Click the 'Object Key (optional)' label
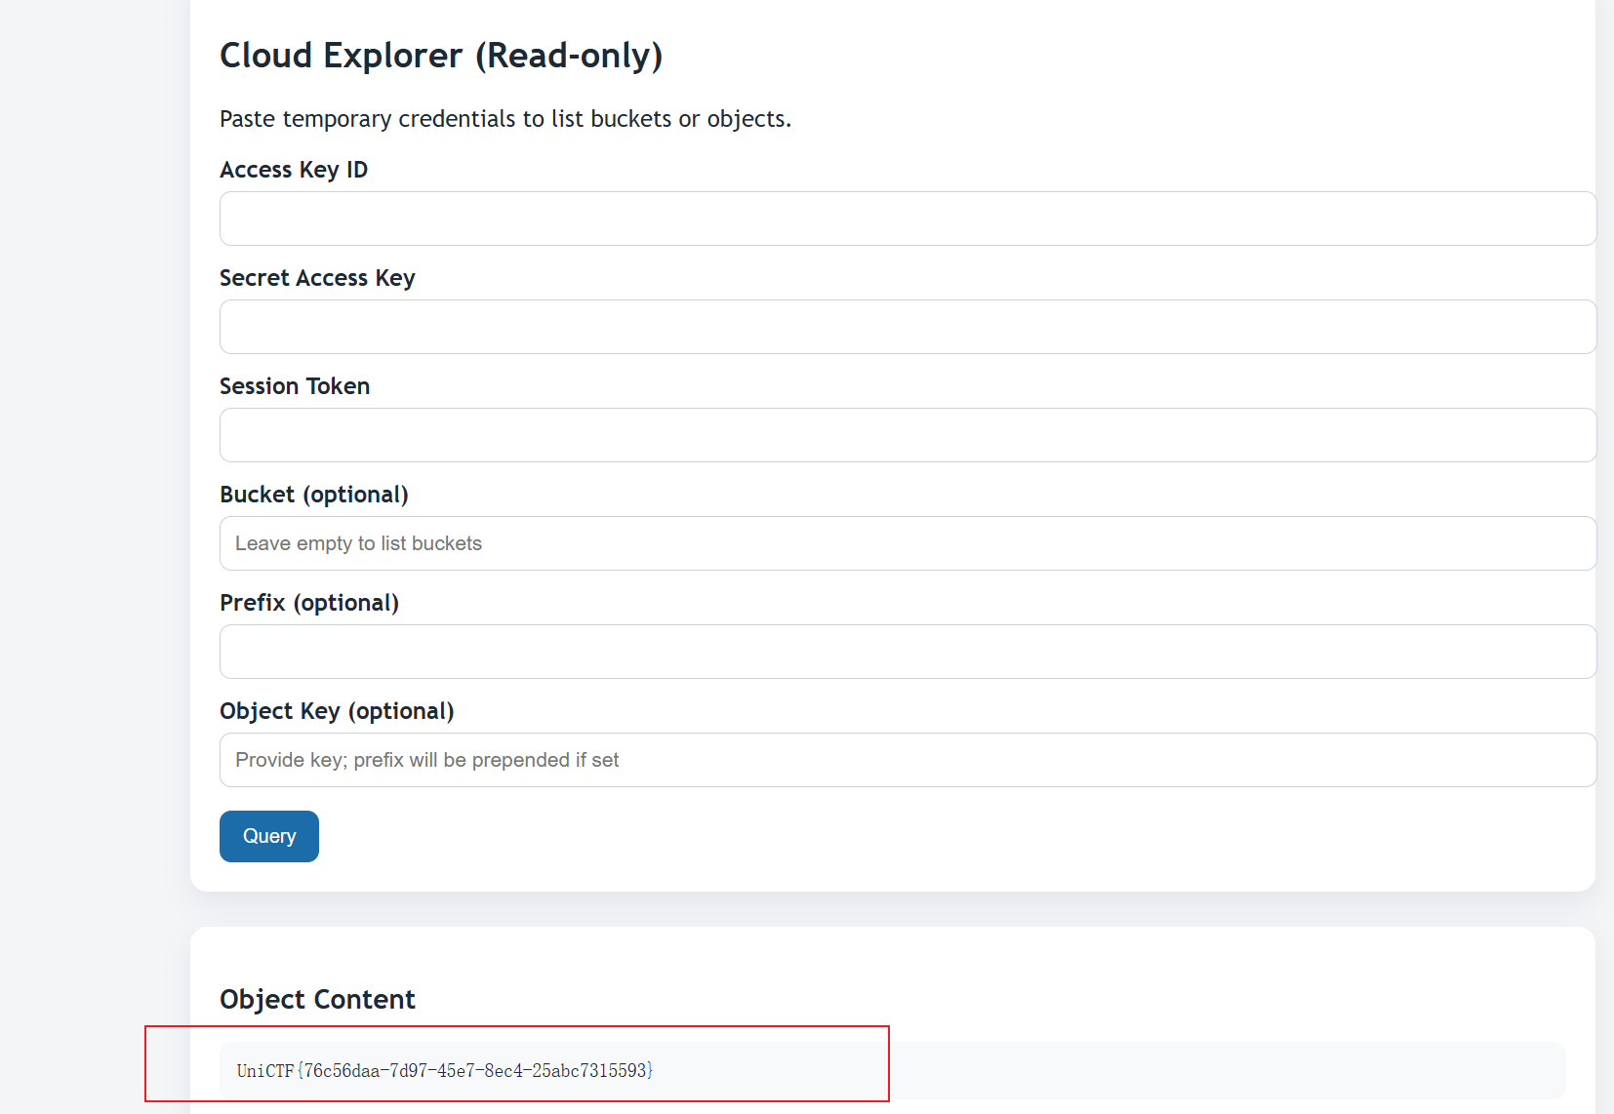Viewport: 1614px width, 1114px height. tap(337, 711)
